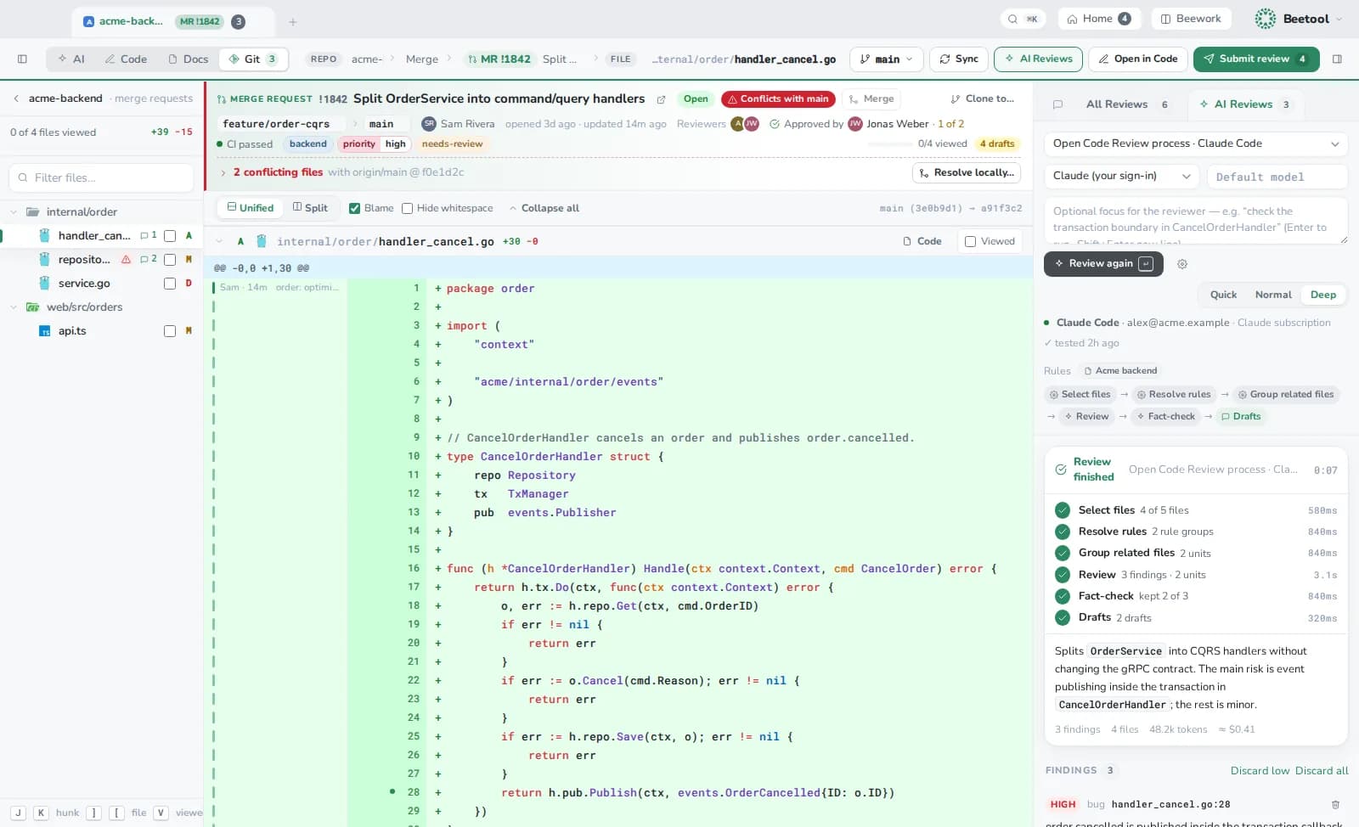The image size is (1359, 827).
Task: Open Claude (your sign-in) dropdown
Action: pos(1121,176)
